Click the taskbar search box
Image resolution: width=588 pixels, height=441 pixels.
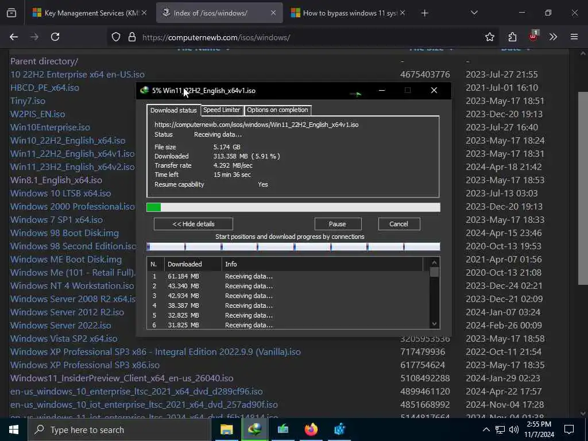point(119,430)
